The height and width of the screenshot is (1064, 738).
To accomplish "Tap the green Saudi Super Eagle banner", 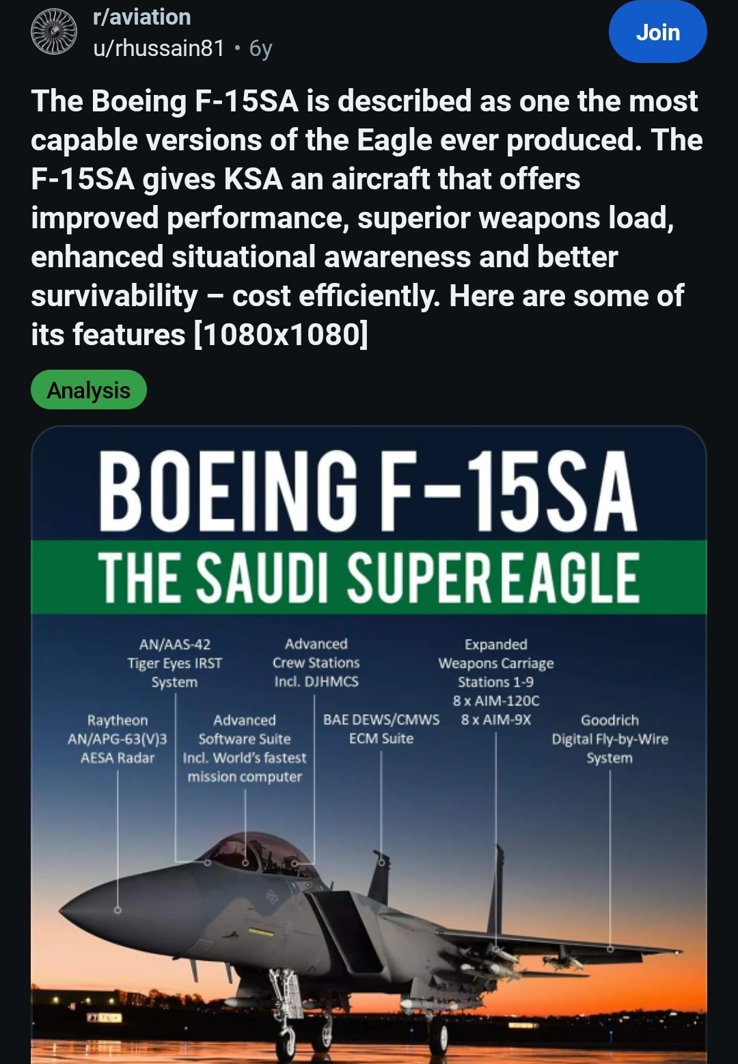I will point(368,577).
